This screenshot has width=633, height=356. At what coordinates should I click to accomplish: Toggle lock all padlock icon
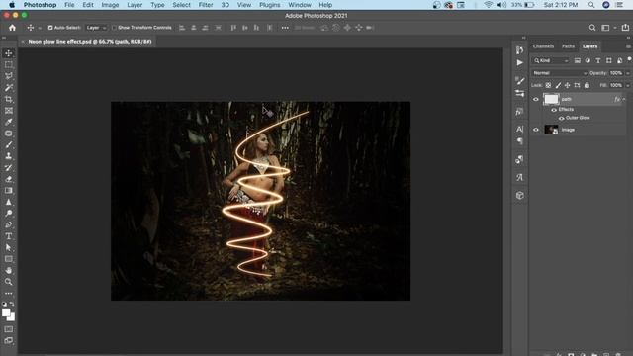tap(587, 85)
